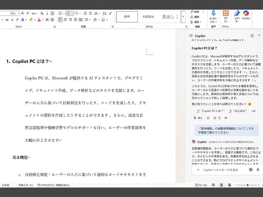The image size is (263, 197).
Task: Start ディクテーション (Dictation)
Action: click(x=213, y=16)
